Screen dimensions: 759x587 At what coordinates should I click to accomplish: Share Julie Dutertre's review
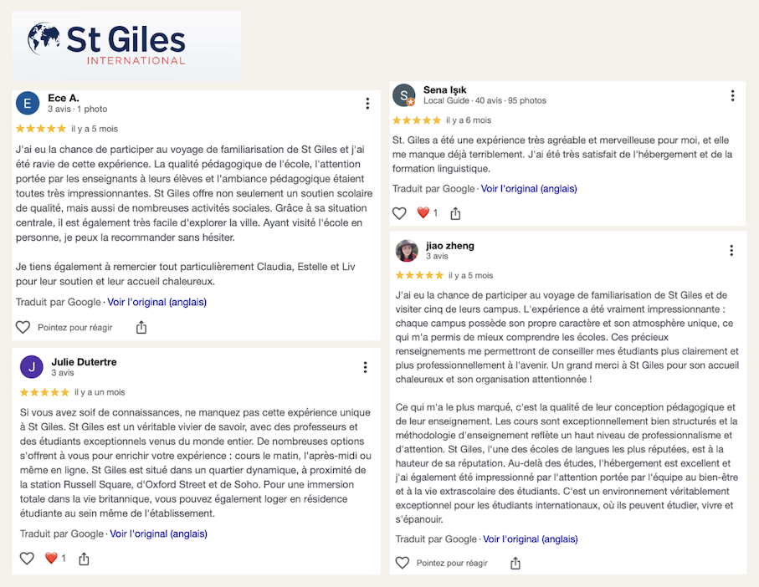84,558
